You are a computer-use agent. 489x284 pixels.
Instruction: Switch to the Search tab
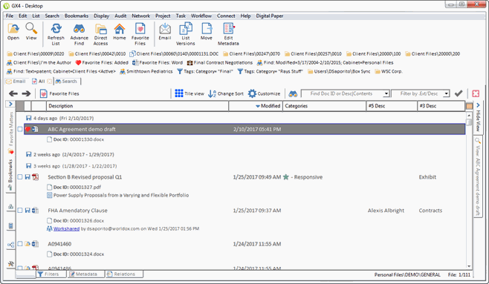67,81
